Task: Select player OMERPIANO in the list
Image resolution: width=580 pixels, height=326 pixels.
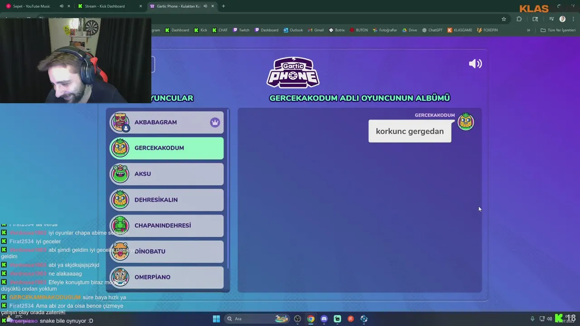Action: (166, 277)
